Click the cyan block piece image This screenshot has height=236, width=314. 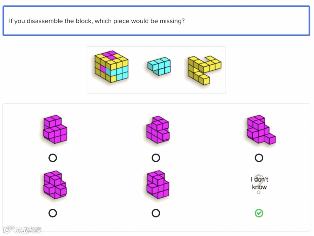pyautogui.click(x=159, y=66)
